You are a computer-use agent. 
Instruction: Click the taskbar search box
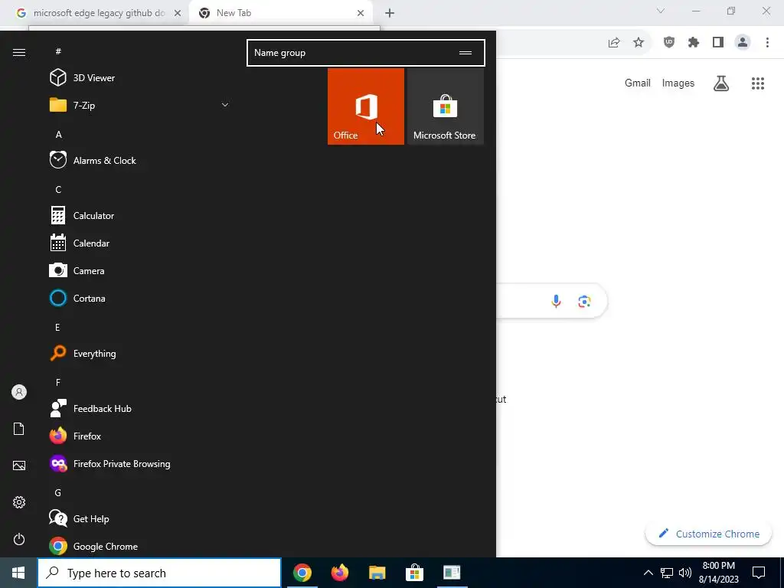click(159, 573)
